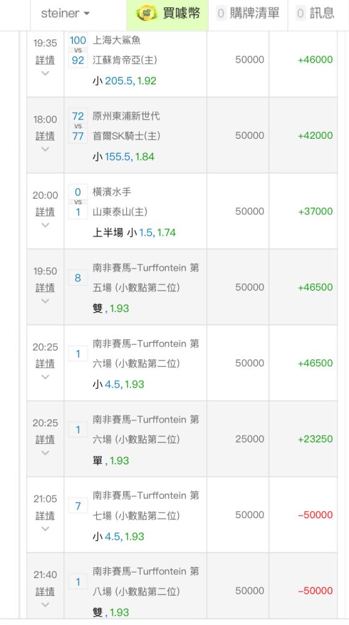Click the 上半場 小 1.5, 1.74 bet line
Screen dimensions: 349x625
pyautogui.click(x=134, y=232)
